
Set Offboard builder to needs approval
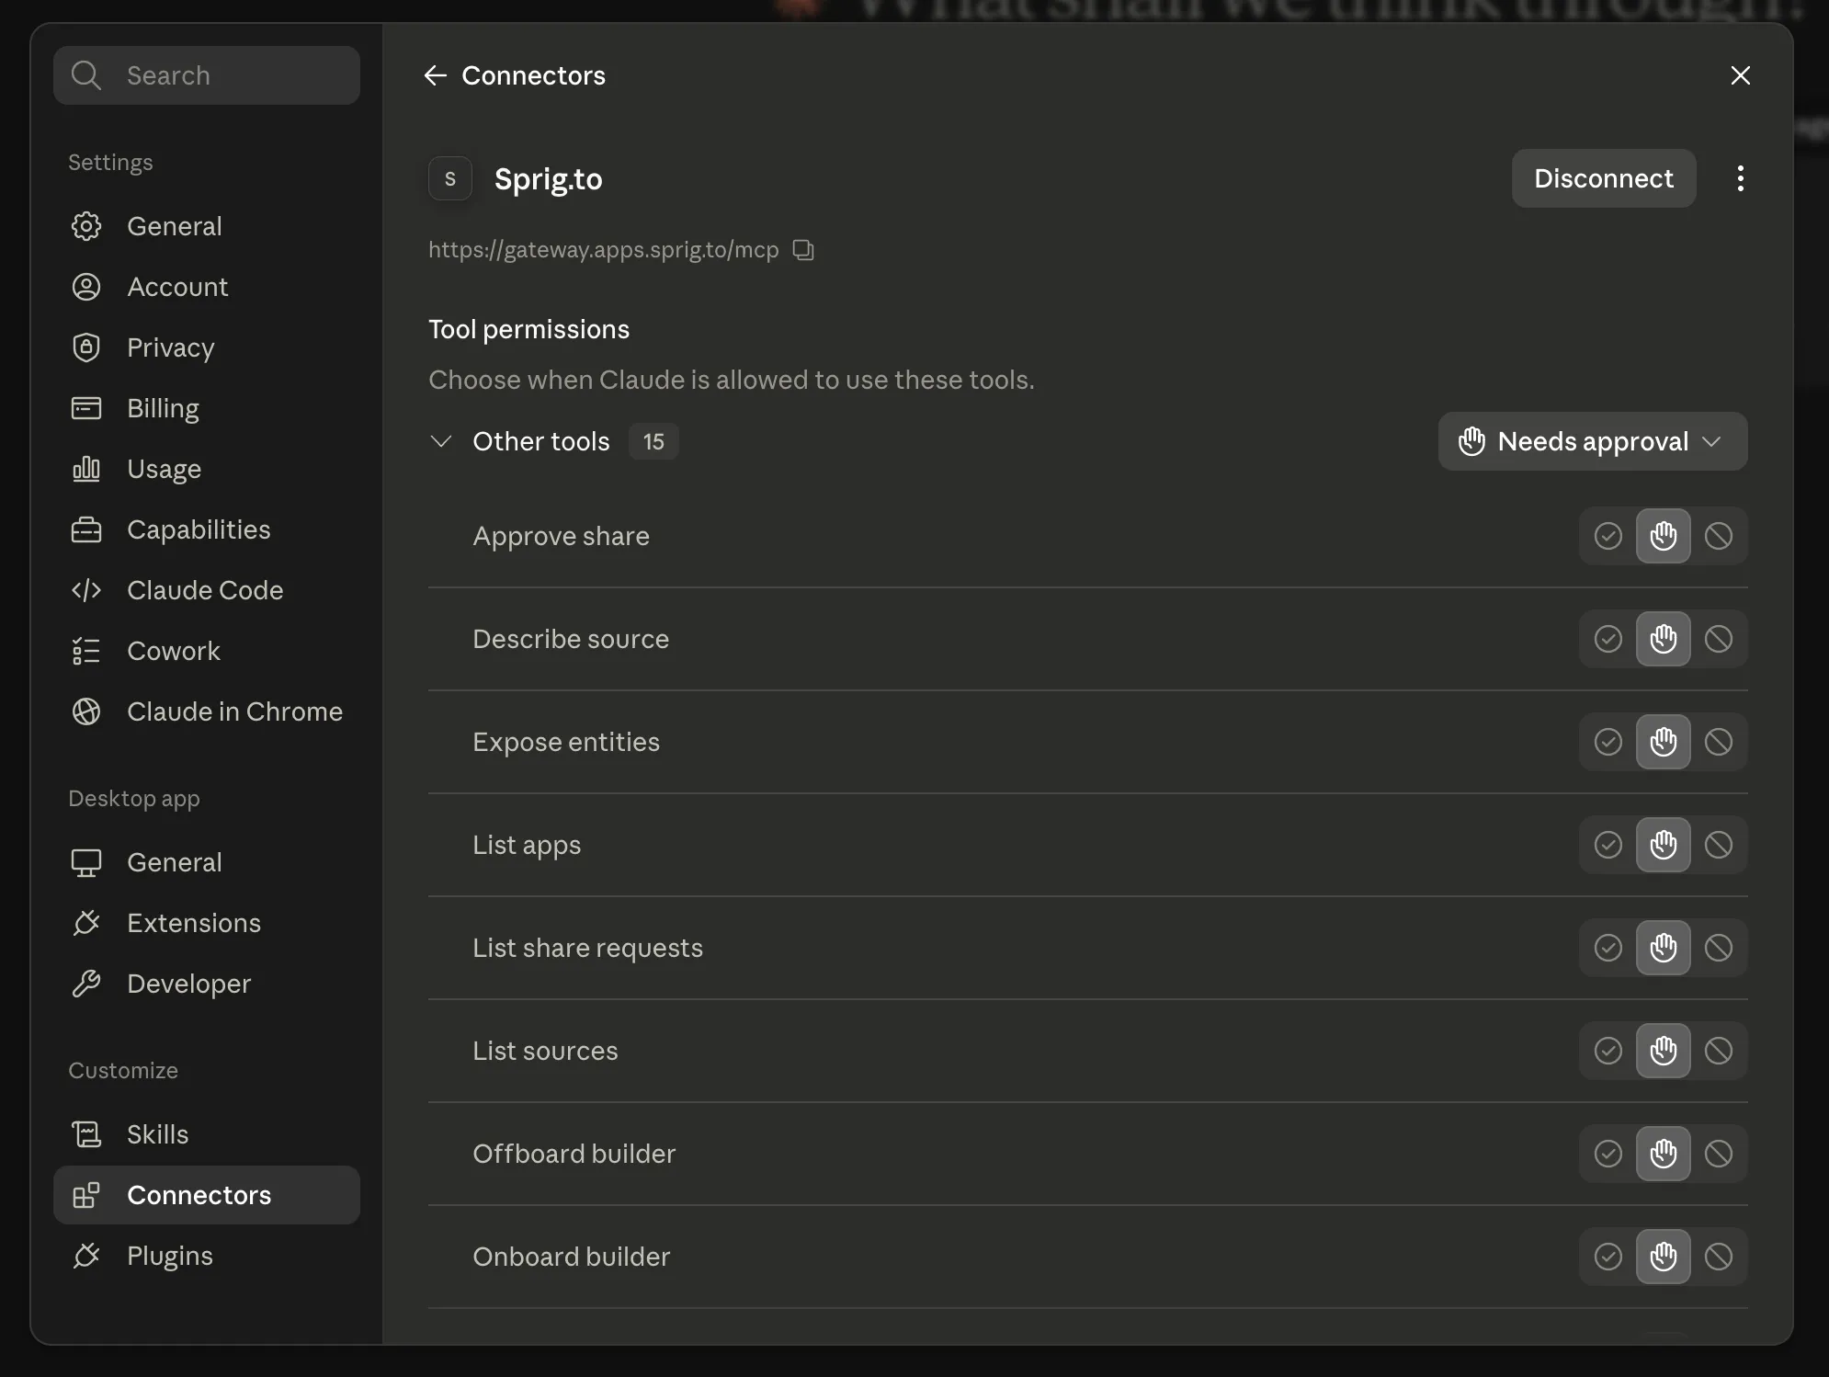coord(1663,1154)
